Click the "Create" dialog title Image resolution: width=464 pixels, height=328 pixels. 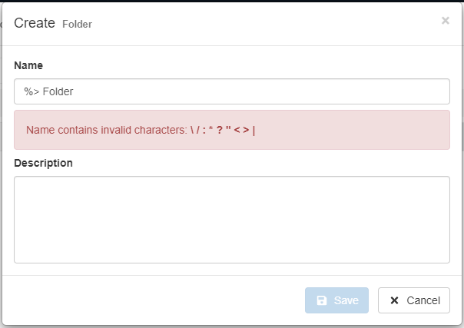[35, 23]
